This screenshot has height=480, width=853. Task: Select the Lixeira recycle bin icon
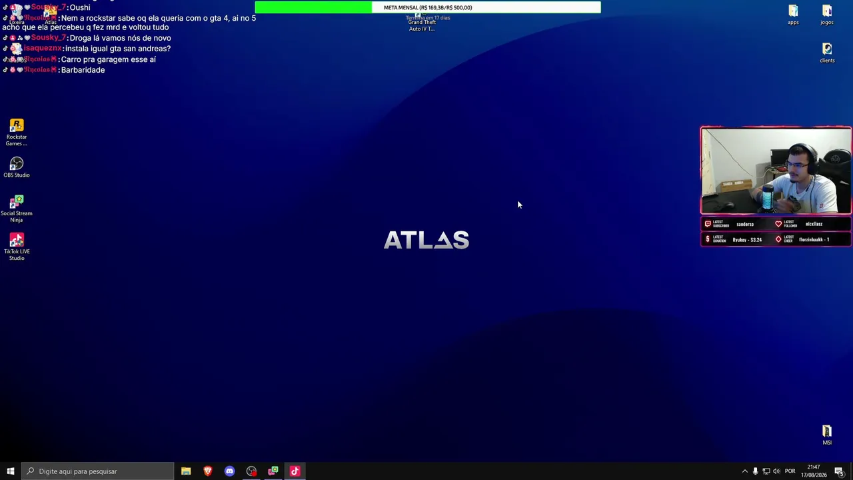click(x=17, y=15)
